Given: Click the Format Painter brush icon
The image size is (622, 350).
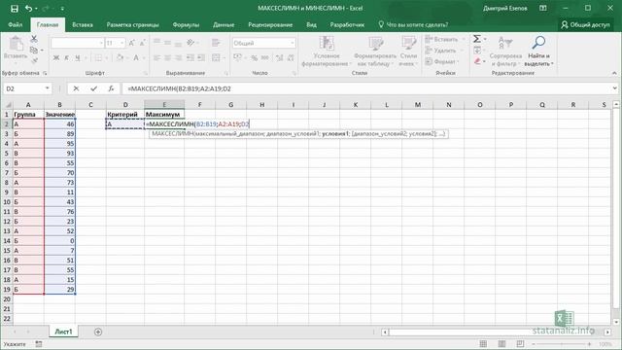Looking at the screenshot, I should (34, 60).
